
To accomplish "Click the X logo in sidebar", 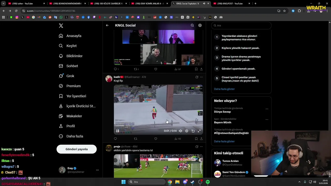I will (61, 26).
